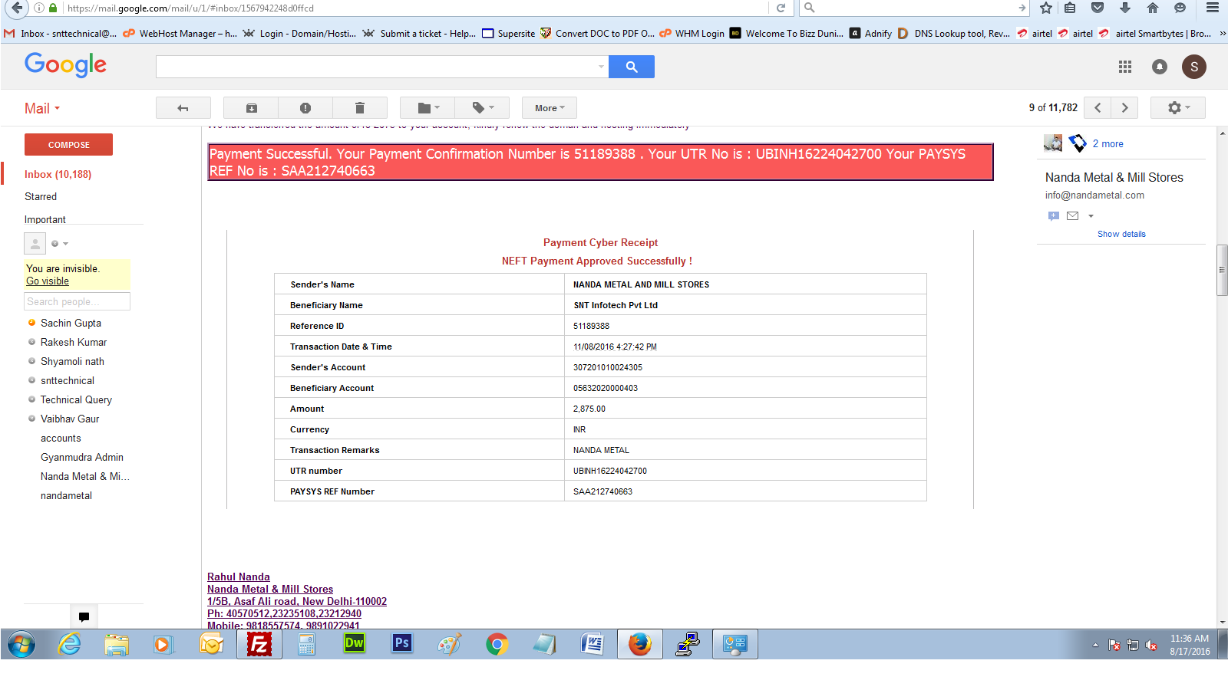Image resolution: width=1228 pixels, height=690 pixels.
Task: Expand the More actions dropdown
Action: tap(550, 108)
